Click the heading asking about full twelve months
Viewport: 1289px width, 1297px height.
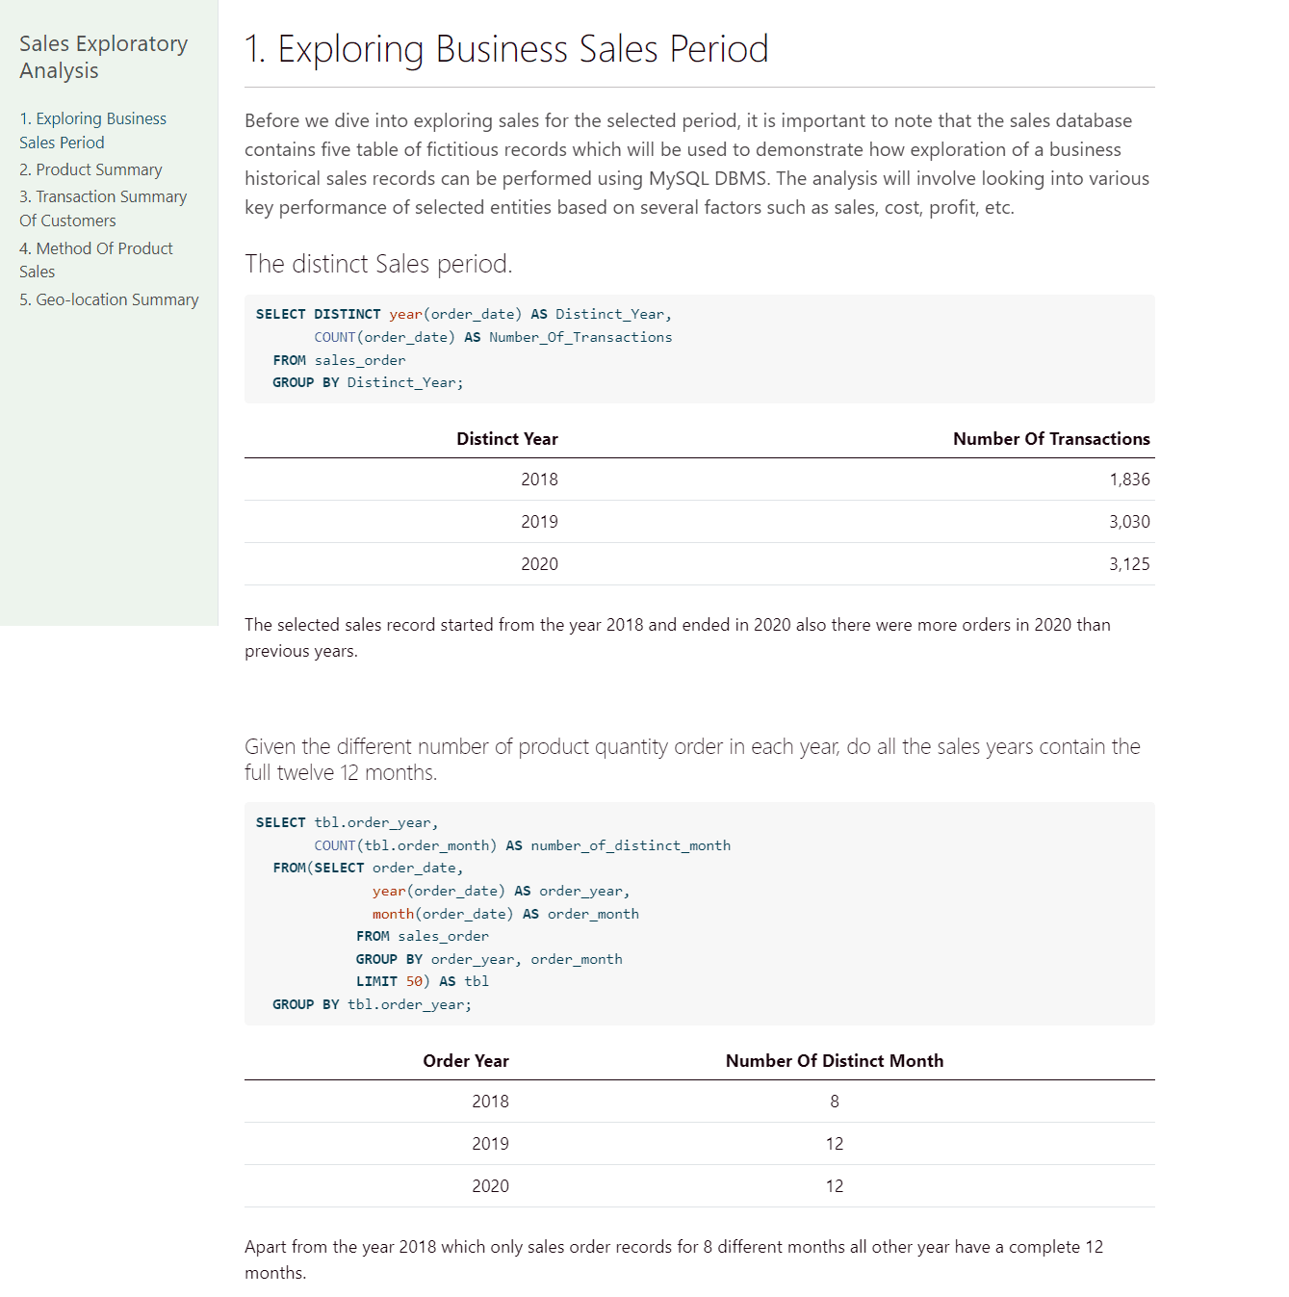coord(691,759)
